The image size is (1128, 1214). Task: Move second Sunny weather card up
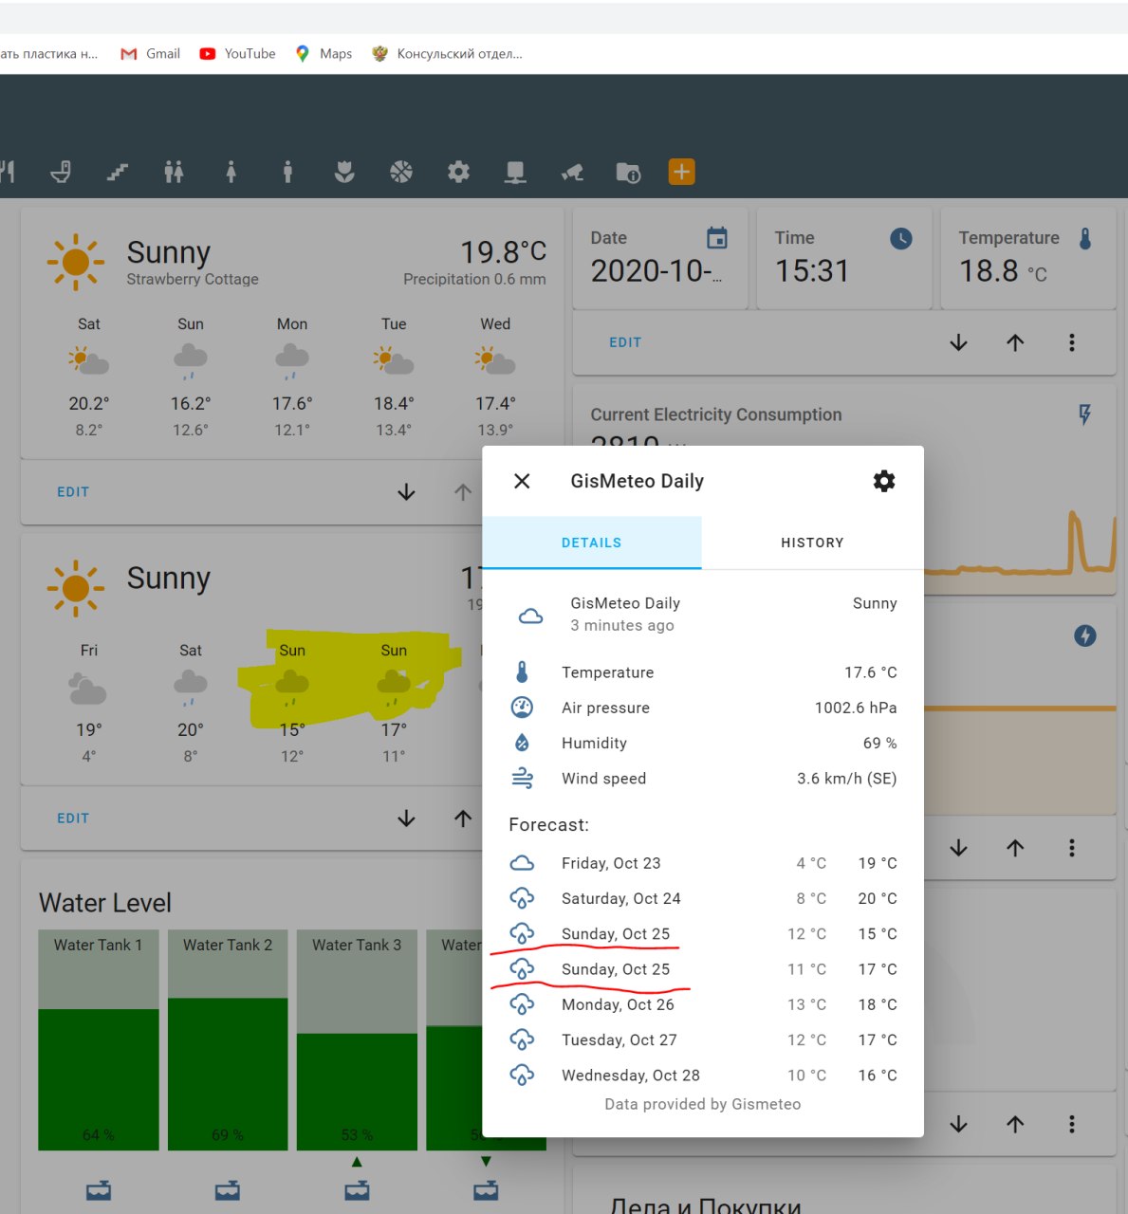[463, 819]
